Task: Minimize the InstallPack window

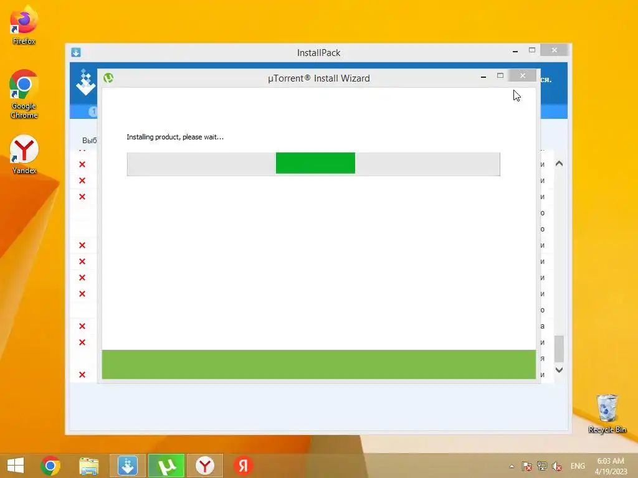Action: point(515,51)
